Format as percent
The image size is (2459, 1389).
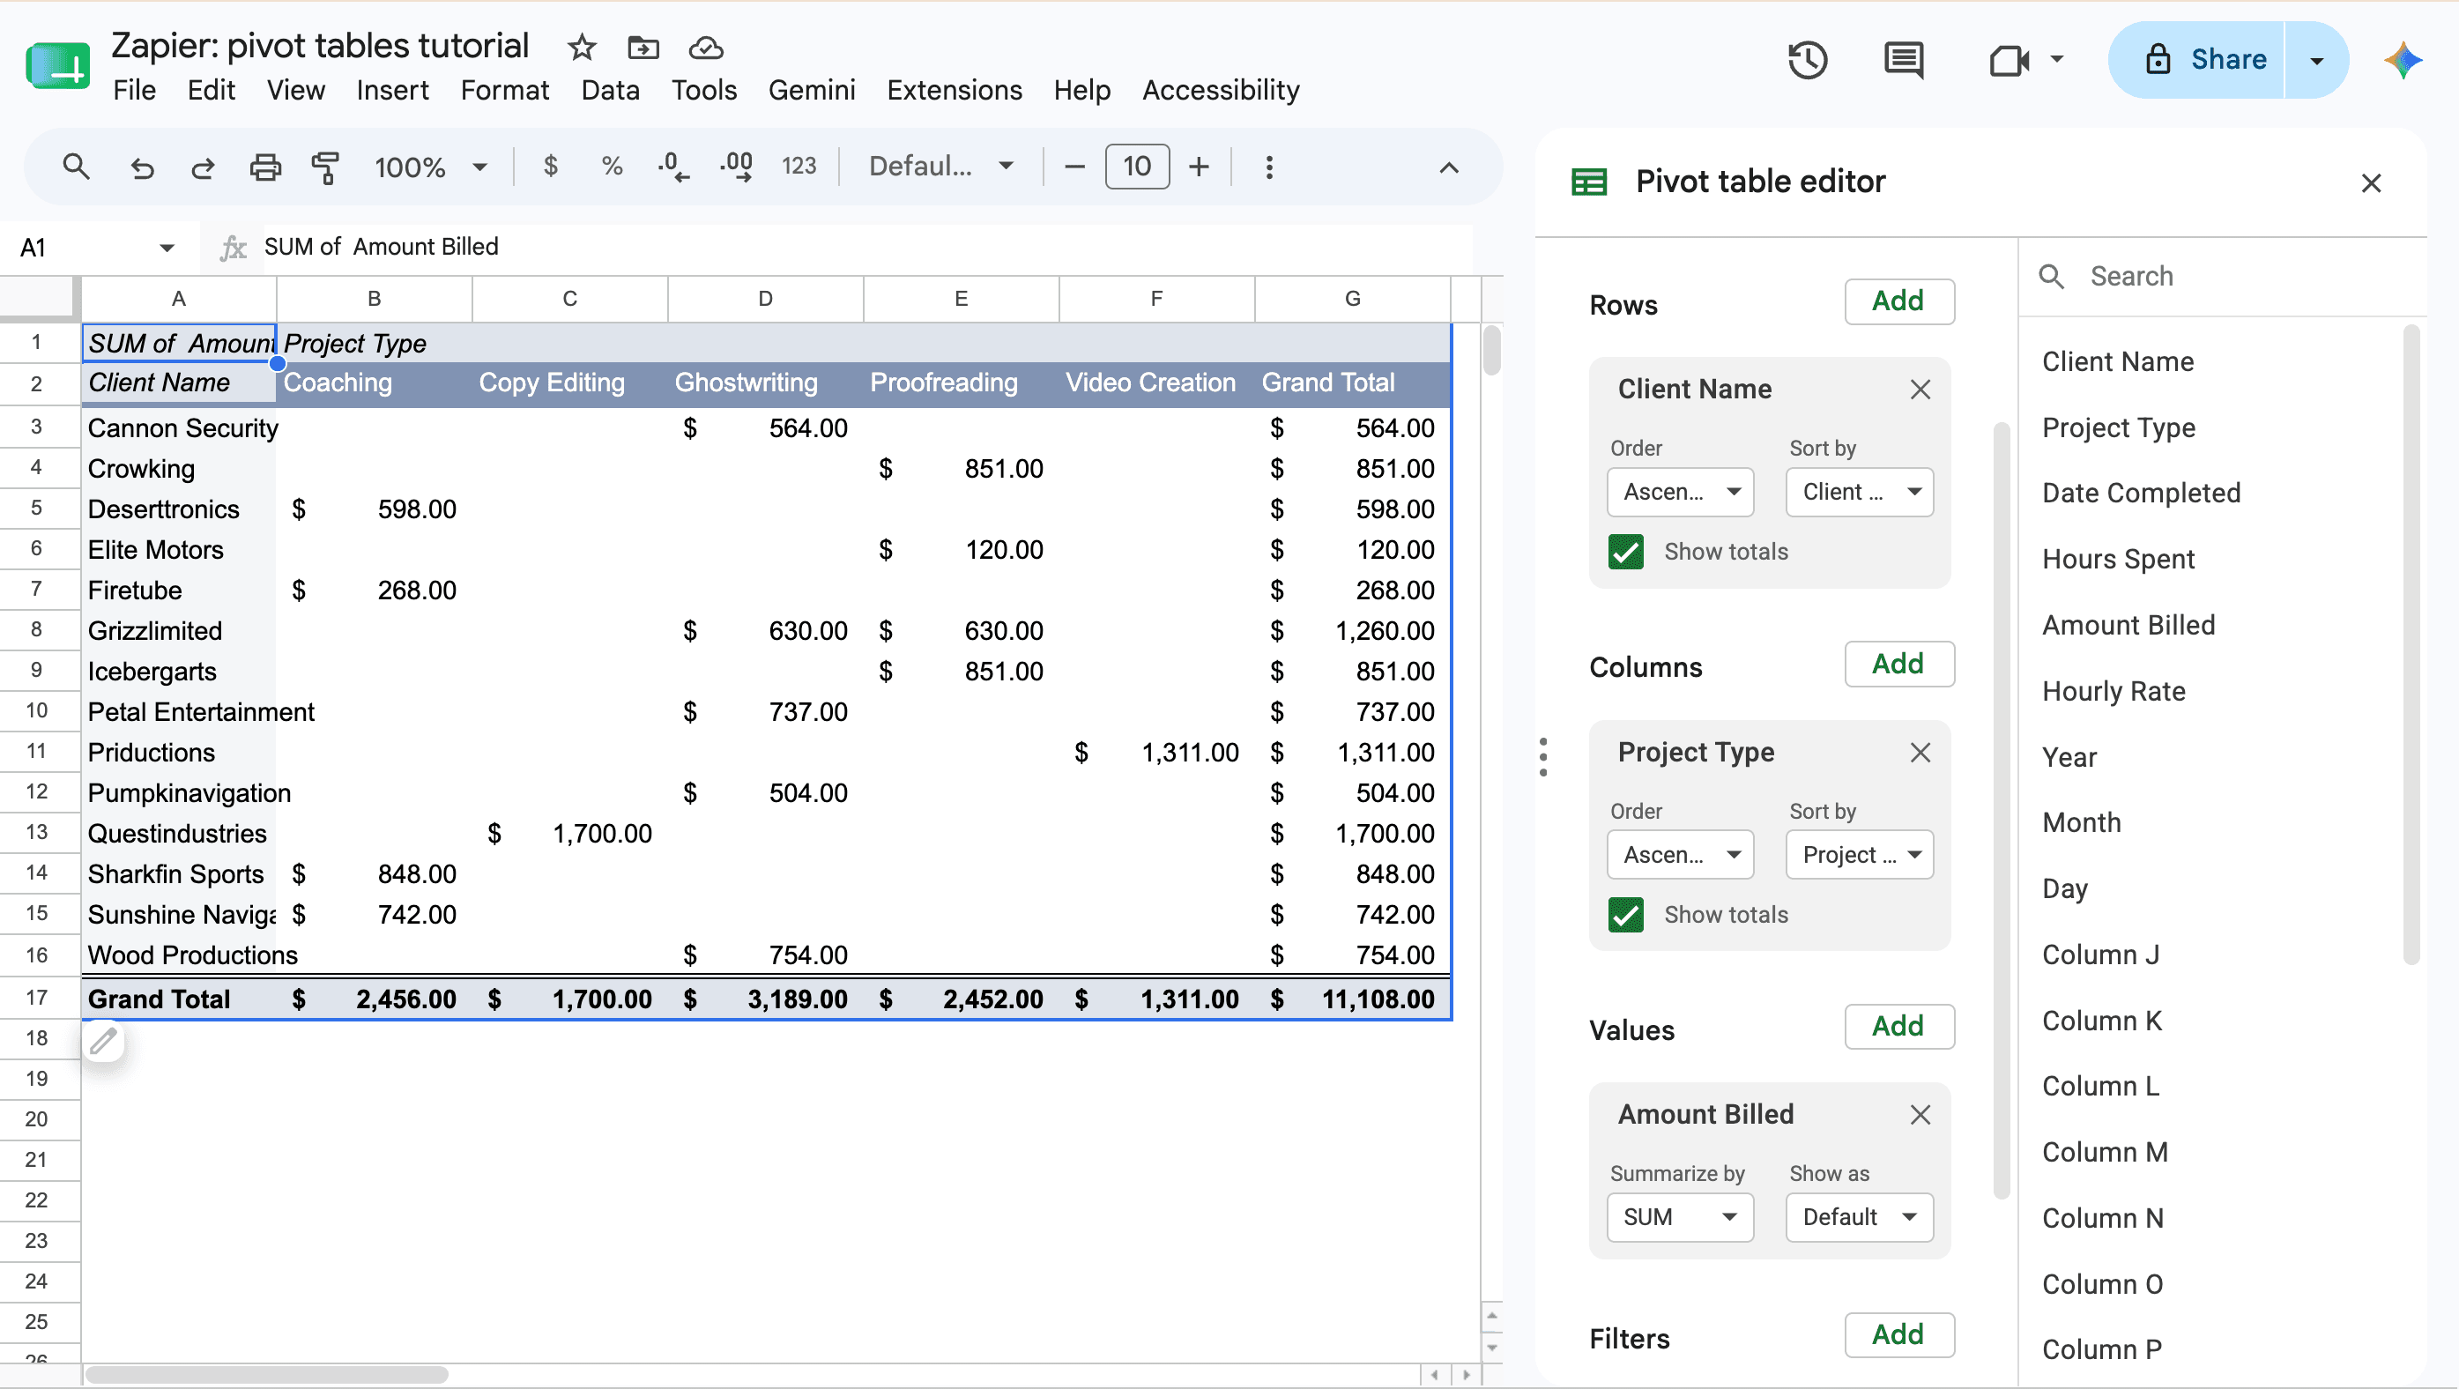[x=612, y=167]
